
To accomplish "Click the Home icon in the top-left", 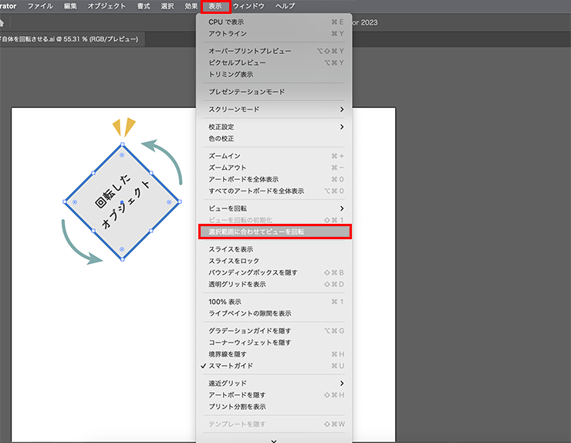I will pos(2,22).
